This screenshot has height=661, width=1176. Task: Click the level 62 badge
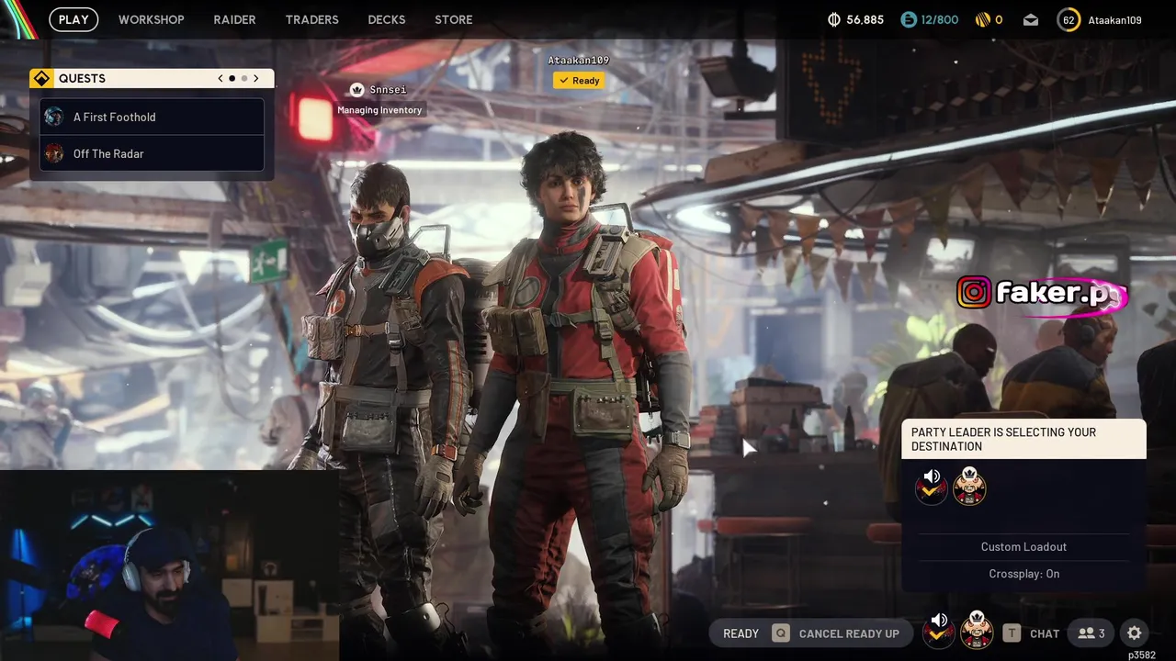[1069, 19]
